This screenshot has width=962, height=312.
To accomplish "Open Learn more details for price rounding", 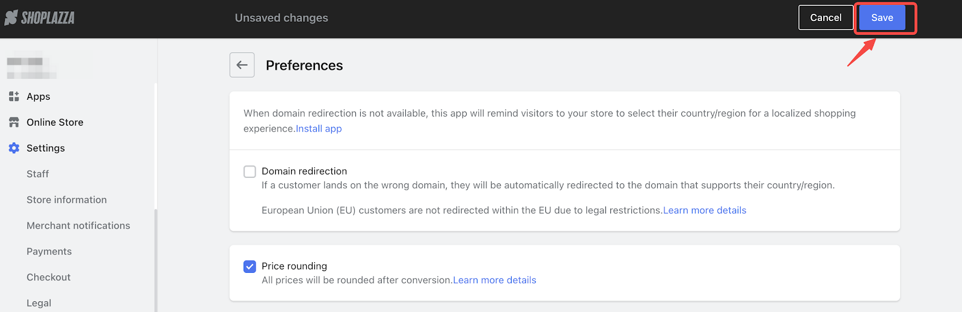I will pyautogui.click(x=495, y=280).
